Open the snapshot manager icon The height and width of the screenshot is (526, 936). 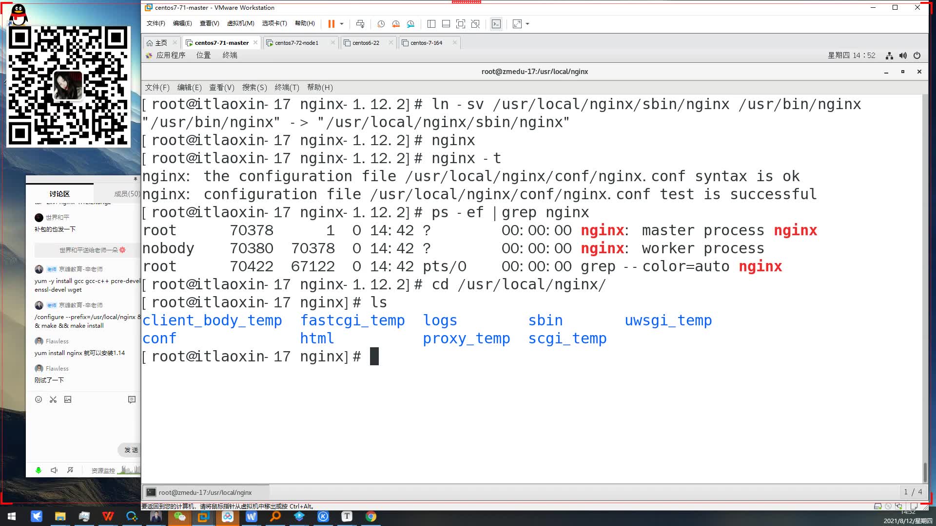410,24
